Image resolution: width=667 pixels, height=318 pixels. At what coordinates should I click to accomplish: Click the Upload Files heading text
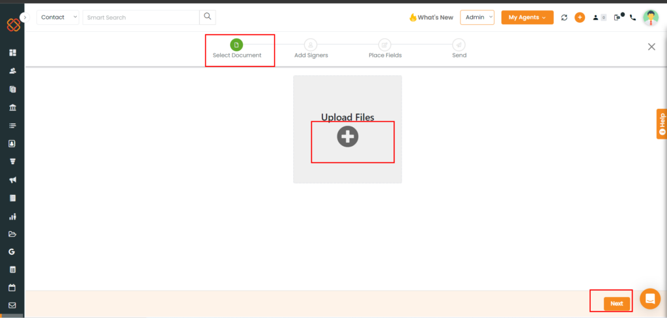[348, 117]
